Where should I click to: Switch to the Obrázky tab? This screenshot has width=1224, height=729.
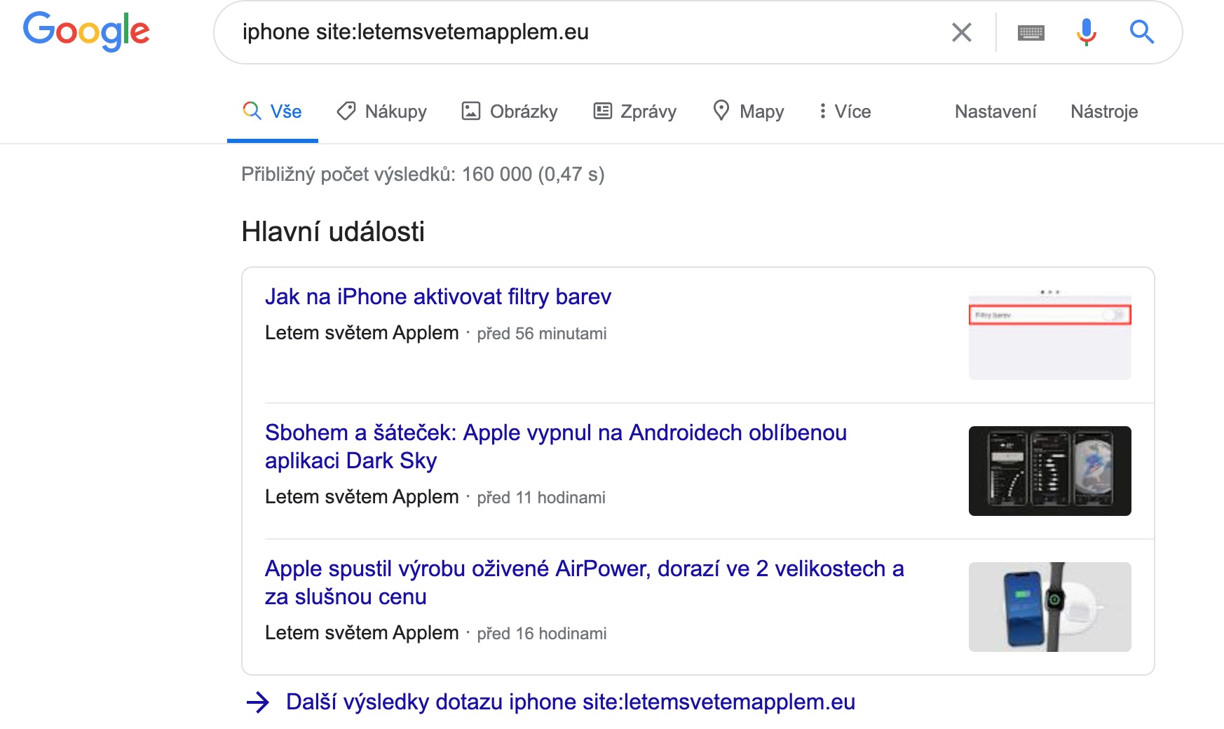coord(510,111)
